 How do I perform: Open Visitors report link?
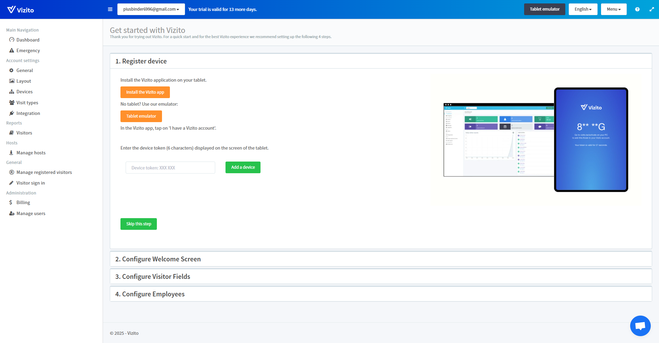(x=24, y=133)
